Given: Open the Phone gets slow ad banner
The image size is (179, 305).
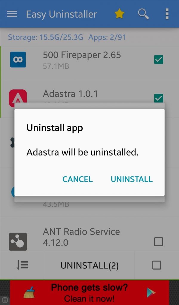Looking at the screenshot, I should [89, 292].
